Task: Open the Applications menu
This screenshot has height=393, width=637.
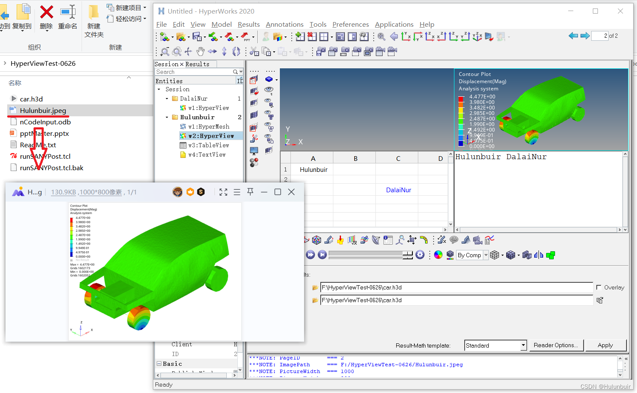Action: (x=394, y=24)
